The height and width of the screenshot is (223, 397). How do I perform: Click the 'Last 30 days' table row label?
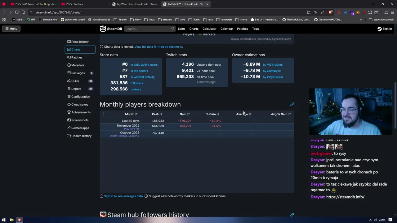click(x=131, y=121)
